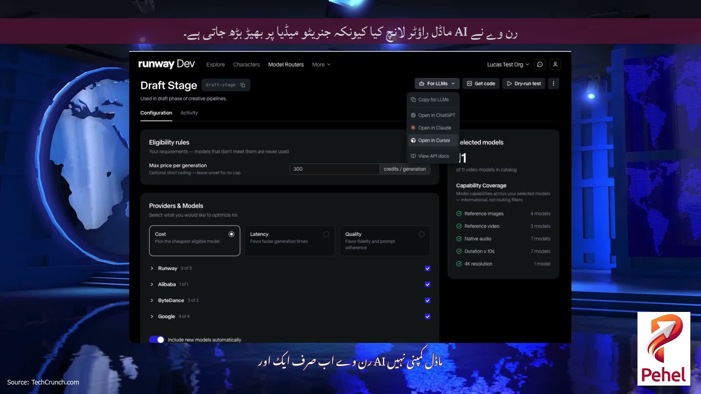Click the 4K resolution check icon
Image resolution: width=701 pixels, height=394 pixels.
[x=459, y=264]
